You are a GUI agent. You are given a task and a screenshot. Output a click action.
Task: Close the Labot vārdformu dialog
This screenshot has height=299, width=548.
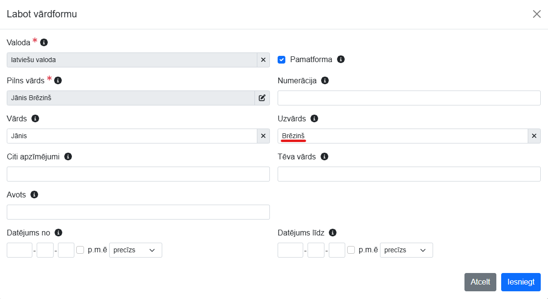[x=536, y=14]
